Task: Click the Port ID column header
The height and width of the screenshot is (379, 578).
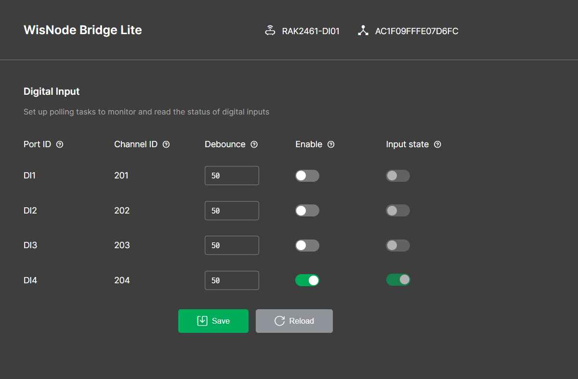Action: click(38, 144)
